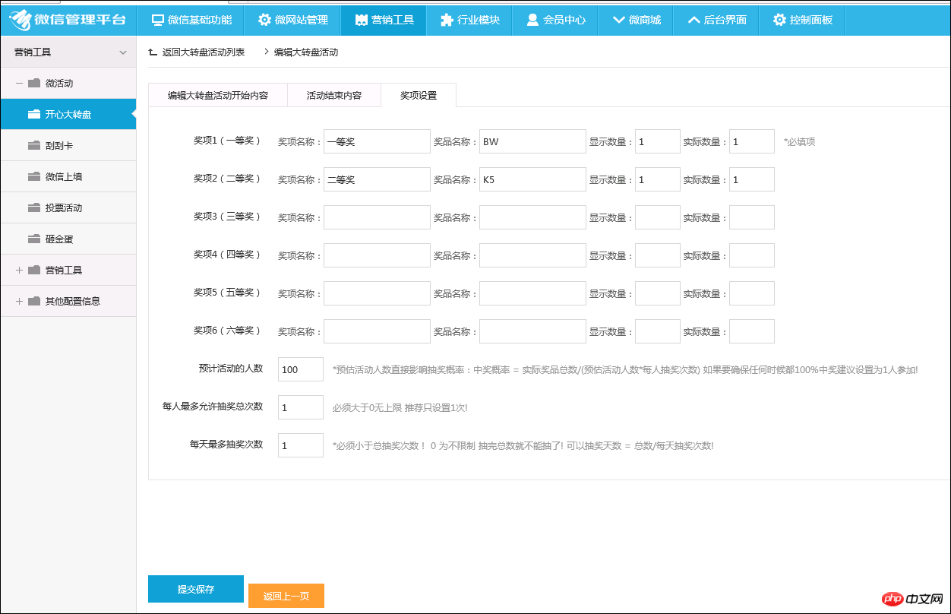Select the 奖项设置 tab
The width and height of the screenshot is (951, 614).
pyautogui.click(x=419, y=96)
